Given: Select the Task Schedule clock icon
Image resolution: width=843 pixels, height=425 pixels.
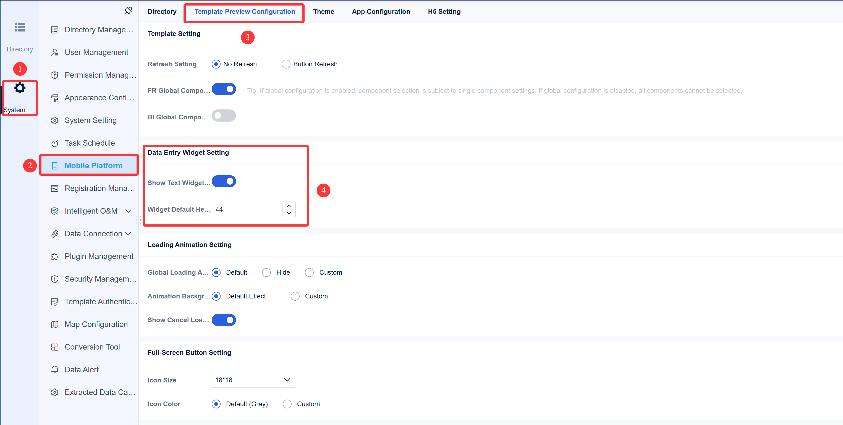Looking at the screenshot, I should (x=55, y=143).
